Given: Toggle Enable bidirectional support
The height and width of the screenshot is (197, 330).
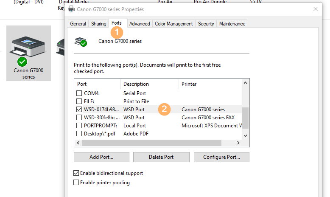Looking at the screenshot, I should [x=76, y=173].
